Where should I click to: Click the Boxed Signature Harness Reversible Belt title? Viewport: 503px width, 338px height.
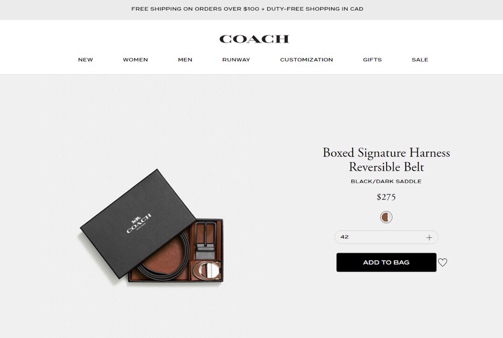[386, 159]
